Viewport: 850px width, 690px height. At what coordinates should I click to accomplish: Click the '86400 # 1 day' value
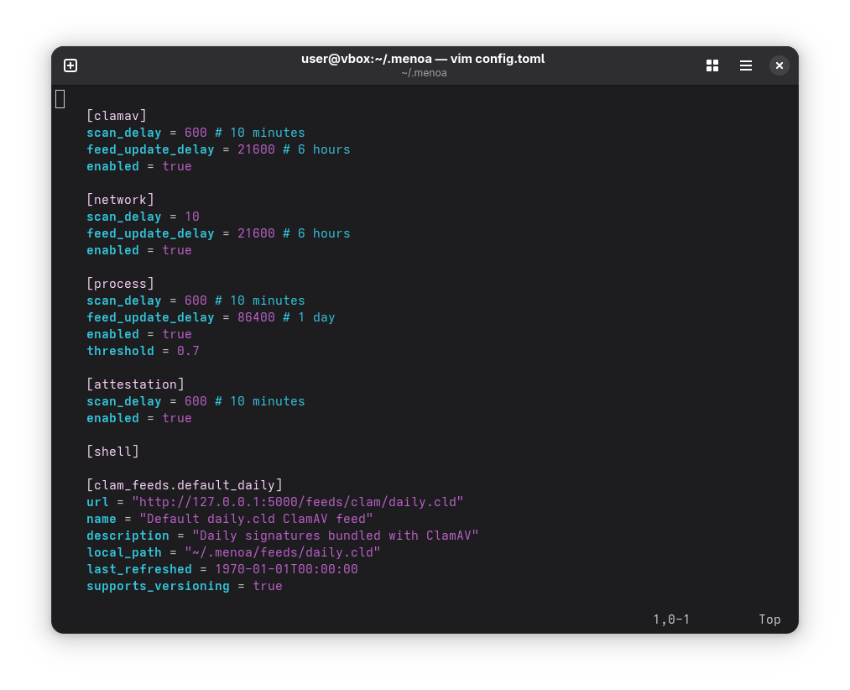pyautogui.click(x=286, y=317)
